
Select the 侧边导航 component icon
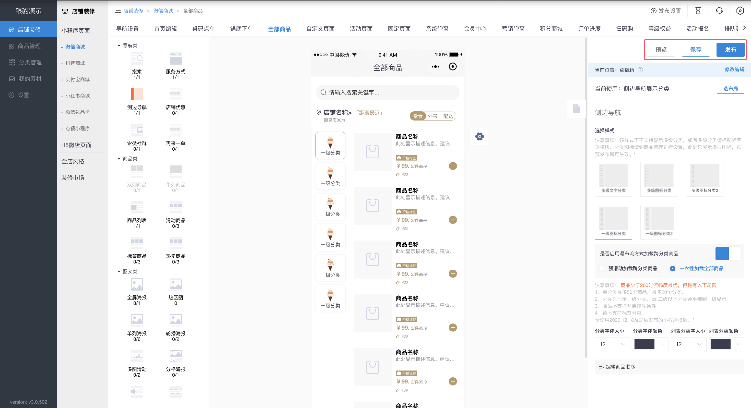point(137,94)
